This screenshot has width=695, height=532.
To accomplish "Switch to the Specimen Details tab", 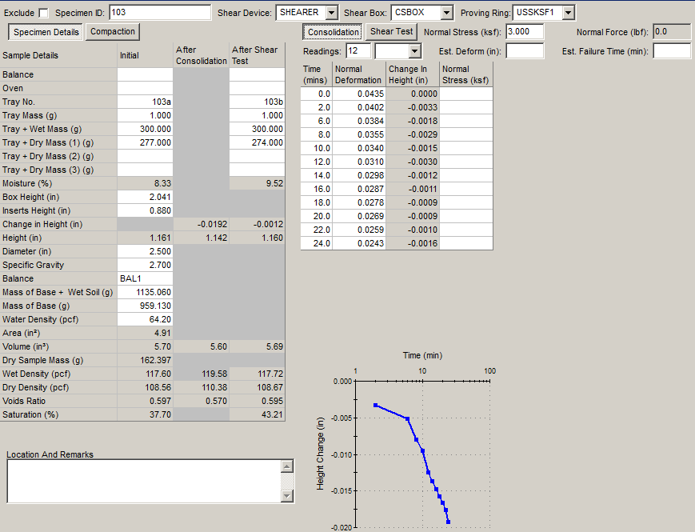I will tap(46, 32).
